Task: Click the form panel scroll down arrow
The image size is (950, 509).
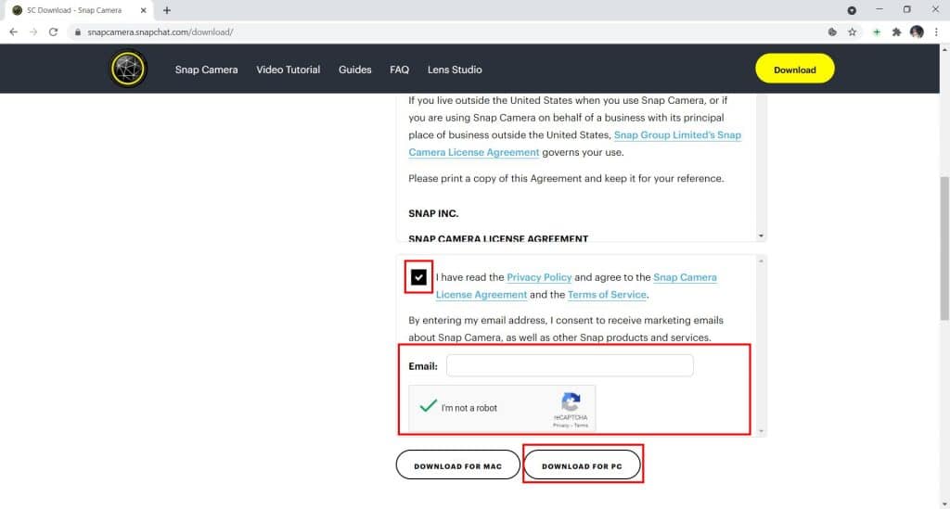Action: click(x=761, y=431)
